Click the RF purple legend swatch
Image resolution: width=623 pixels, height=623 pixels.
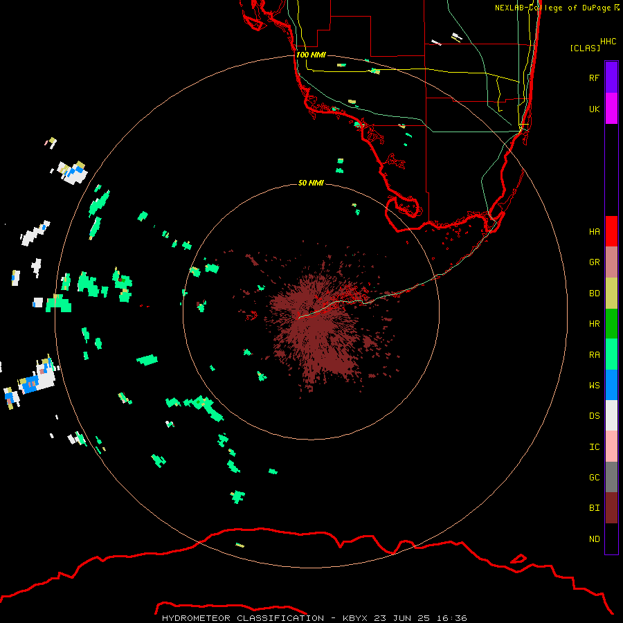[x=611, y=78]
